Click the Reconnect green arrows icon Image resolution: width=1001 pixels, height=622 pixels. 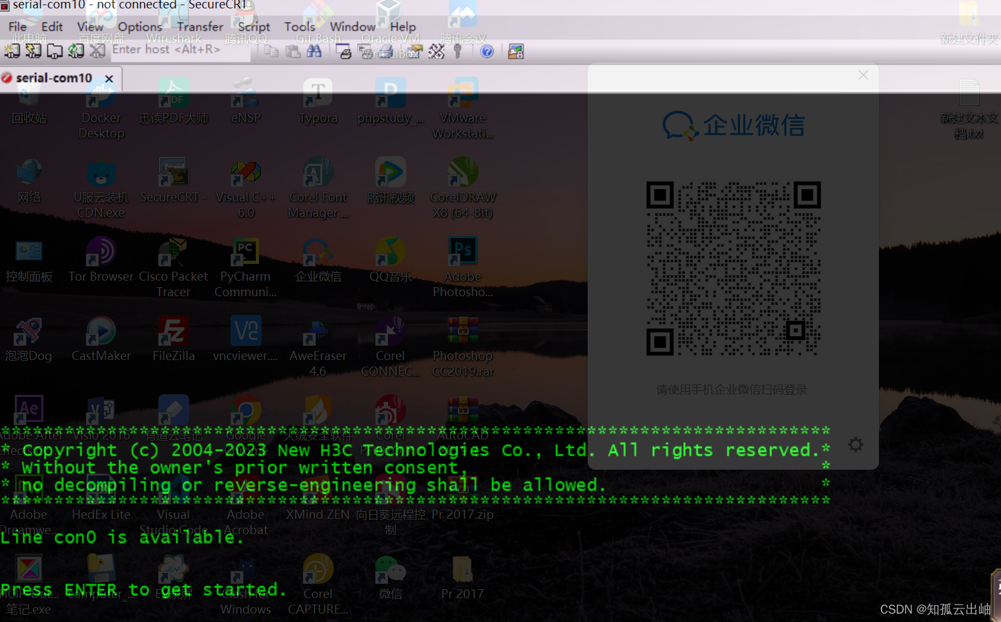pyautogui.click(x=76, y=51)
